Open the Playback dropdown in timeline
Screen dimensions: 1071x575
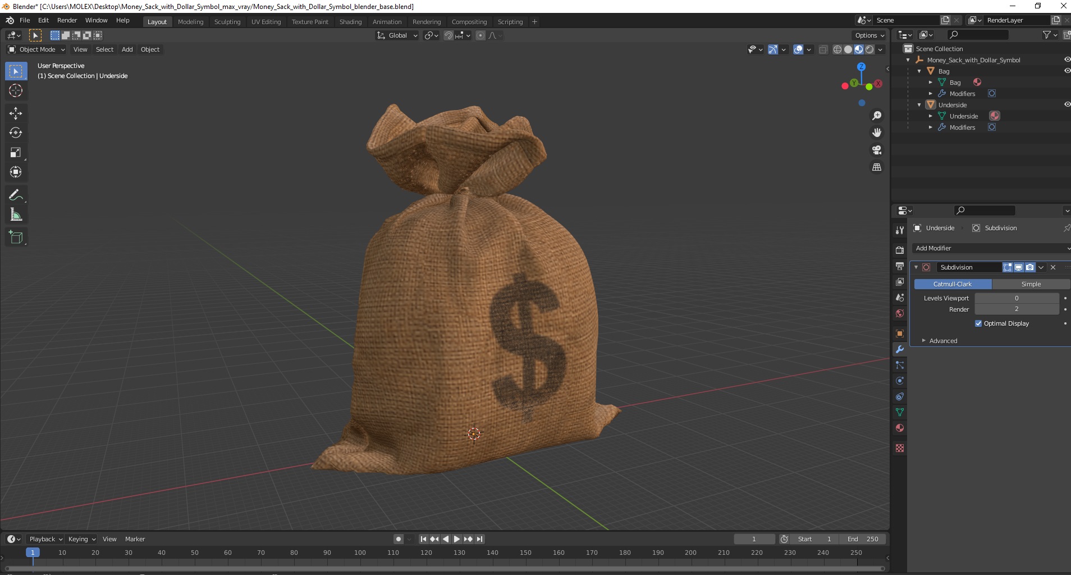coord(45,539)
